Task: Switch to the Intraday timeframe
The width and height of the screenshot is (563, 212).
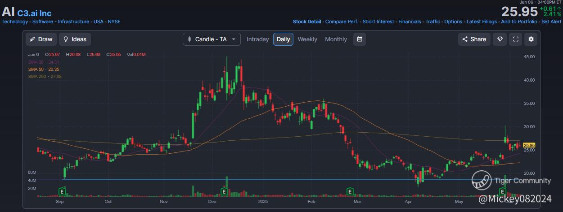Action: coord(257,39)
